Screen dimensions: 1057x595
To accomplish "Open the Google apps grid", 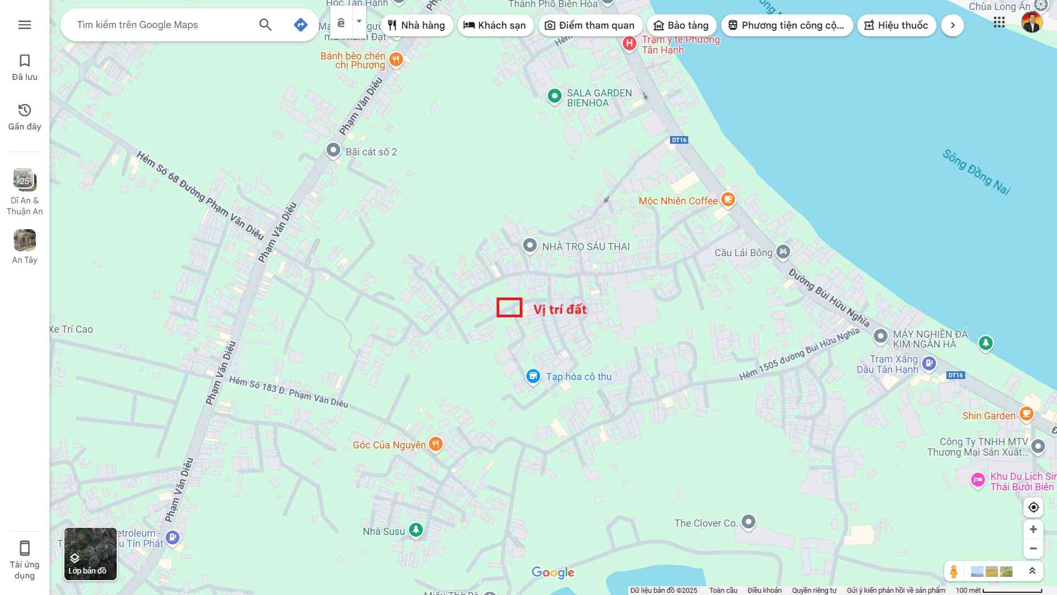I will (999, 23).
